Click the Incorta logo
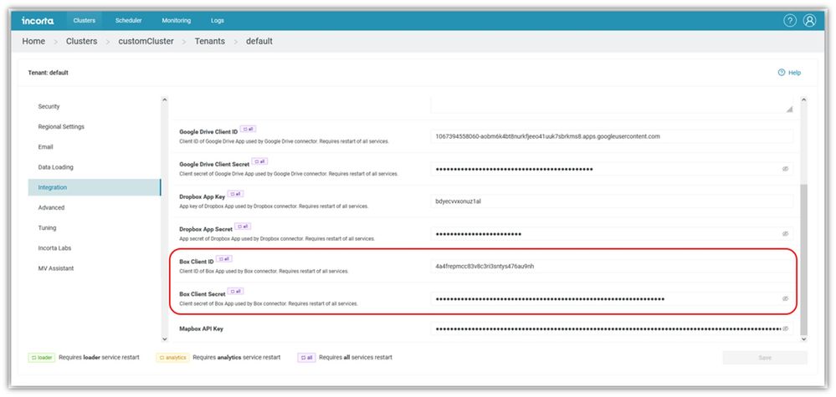 [x=38, y=20]
